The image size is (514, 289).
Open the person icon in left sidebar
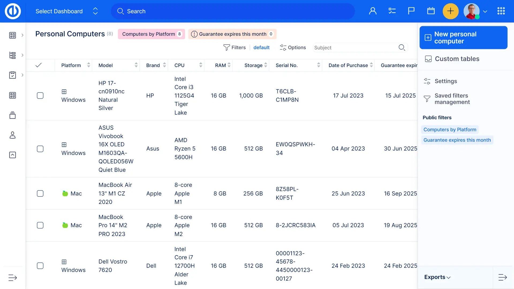[13, 135]
